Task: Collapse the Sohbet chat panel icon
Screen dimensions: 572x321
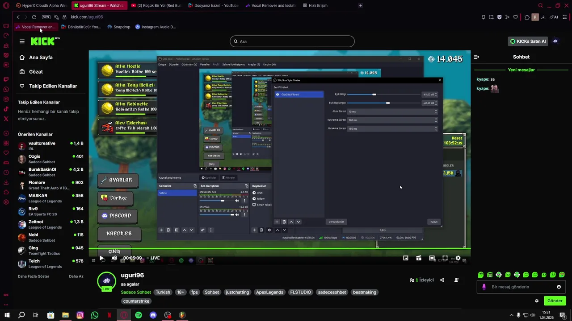Action: (x=476, y=57)
